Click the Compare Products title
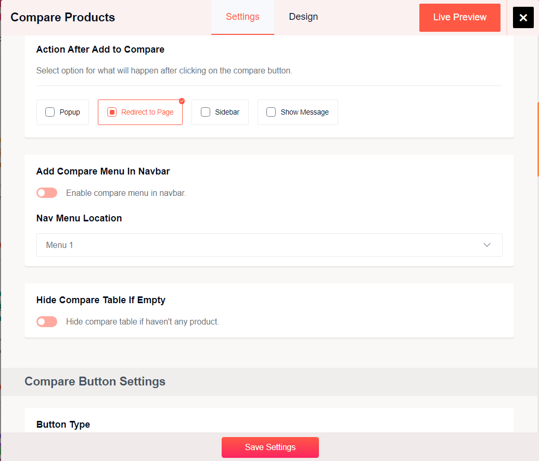The height and width of the screenshot is (461, 539). (x=62, y=17)
